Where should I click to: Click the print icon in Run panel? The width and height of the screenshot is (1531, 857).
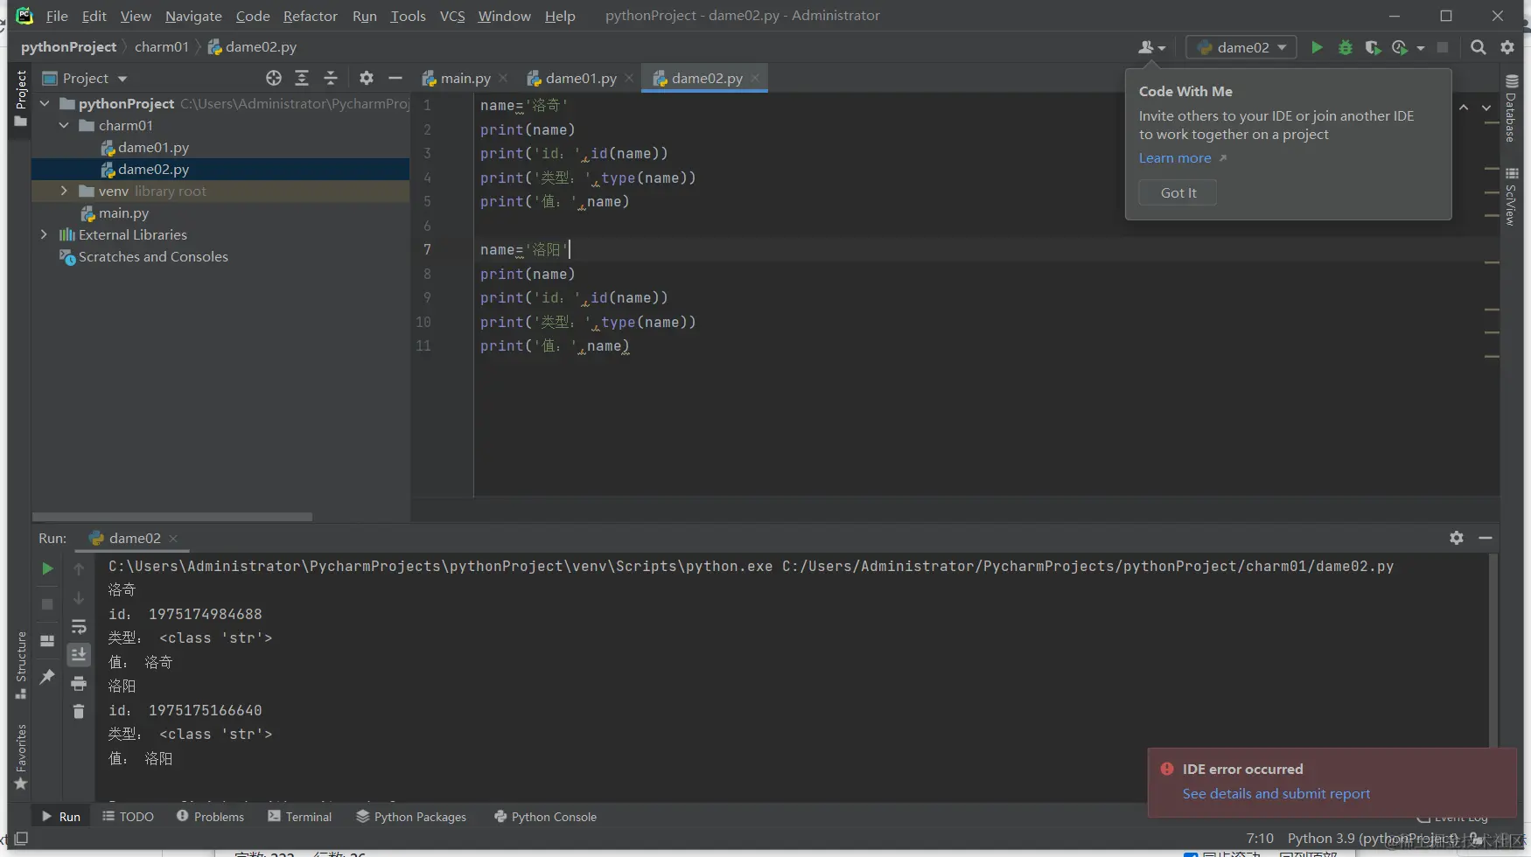click(79, 683)
